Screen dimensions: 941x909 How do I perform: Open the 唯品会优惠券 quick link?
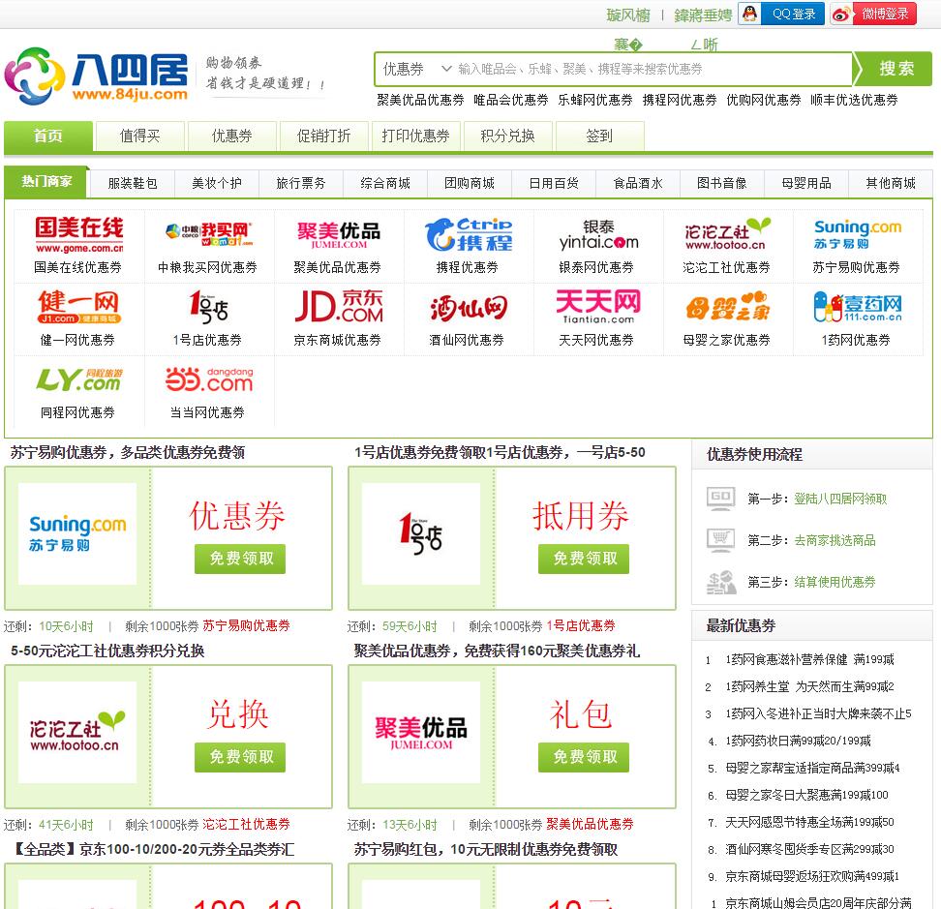(x=511, y=101)
